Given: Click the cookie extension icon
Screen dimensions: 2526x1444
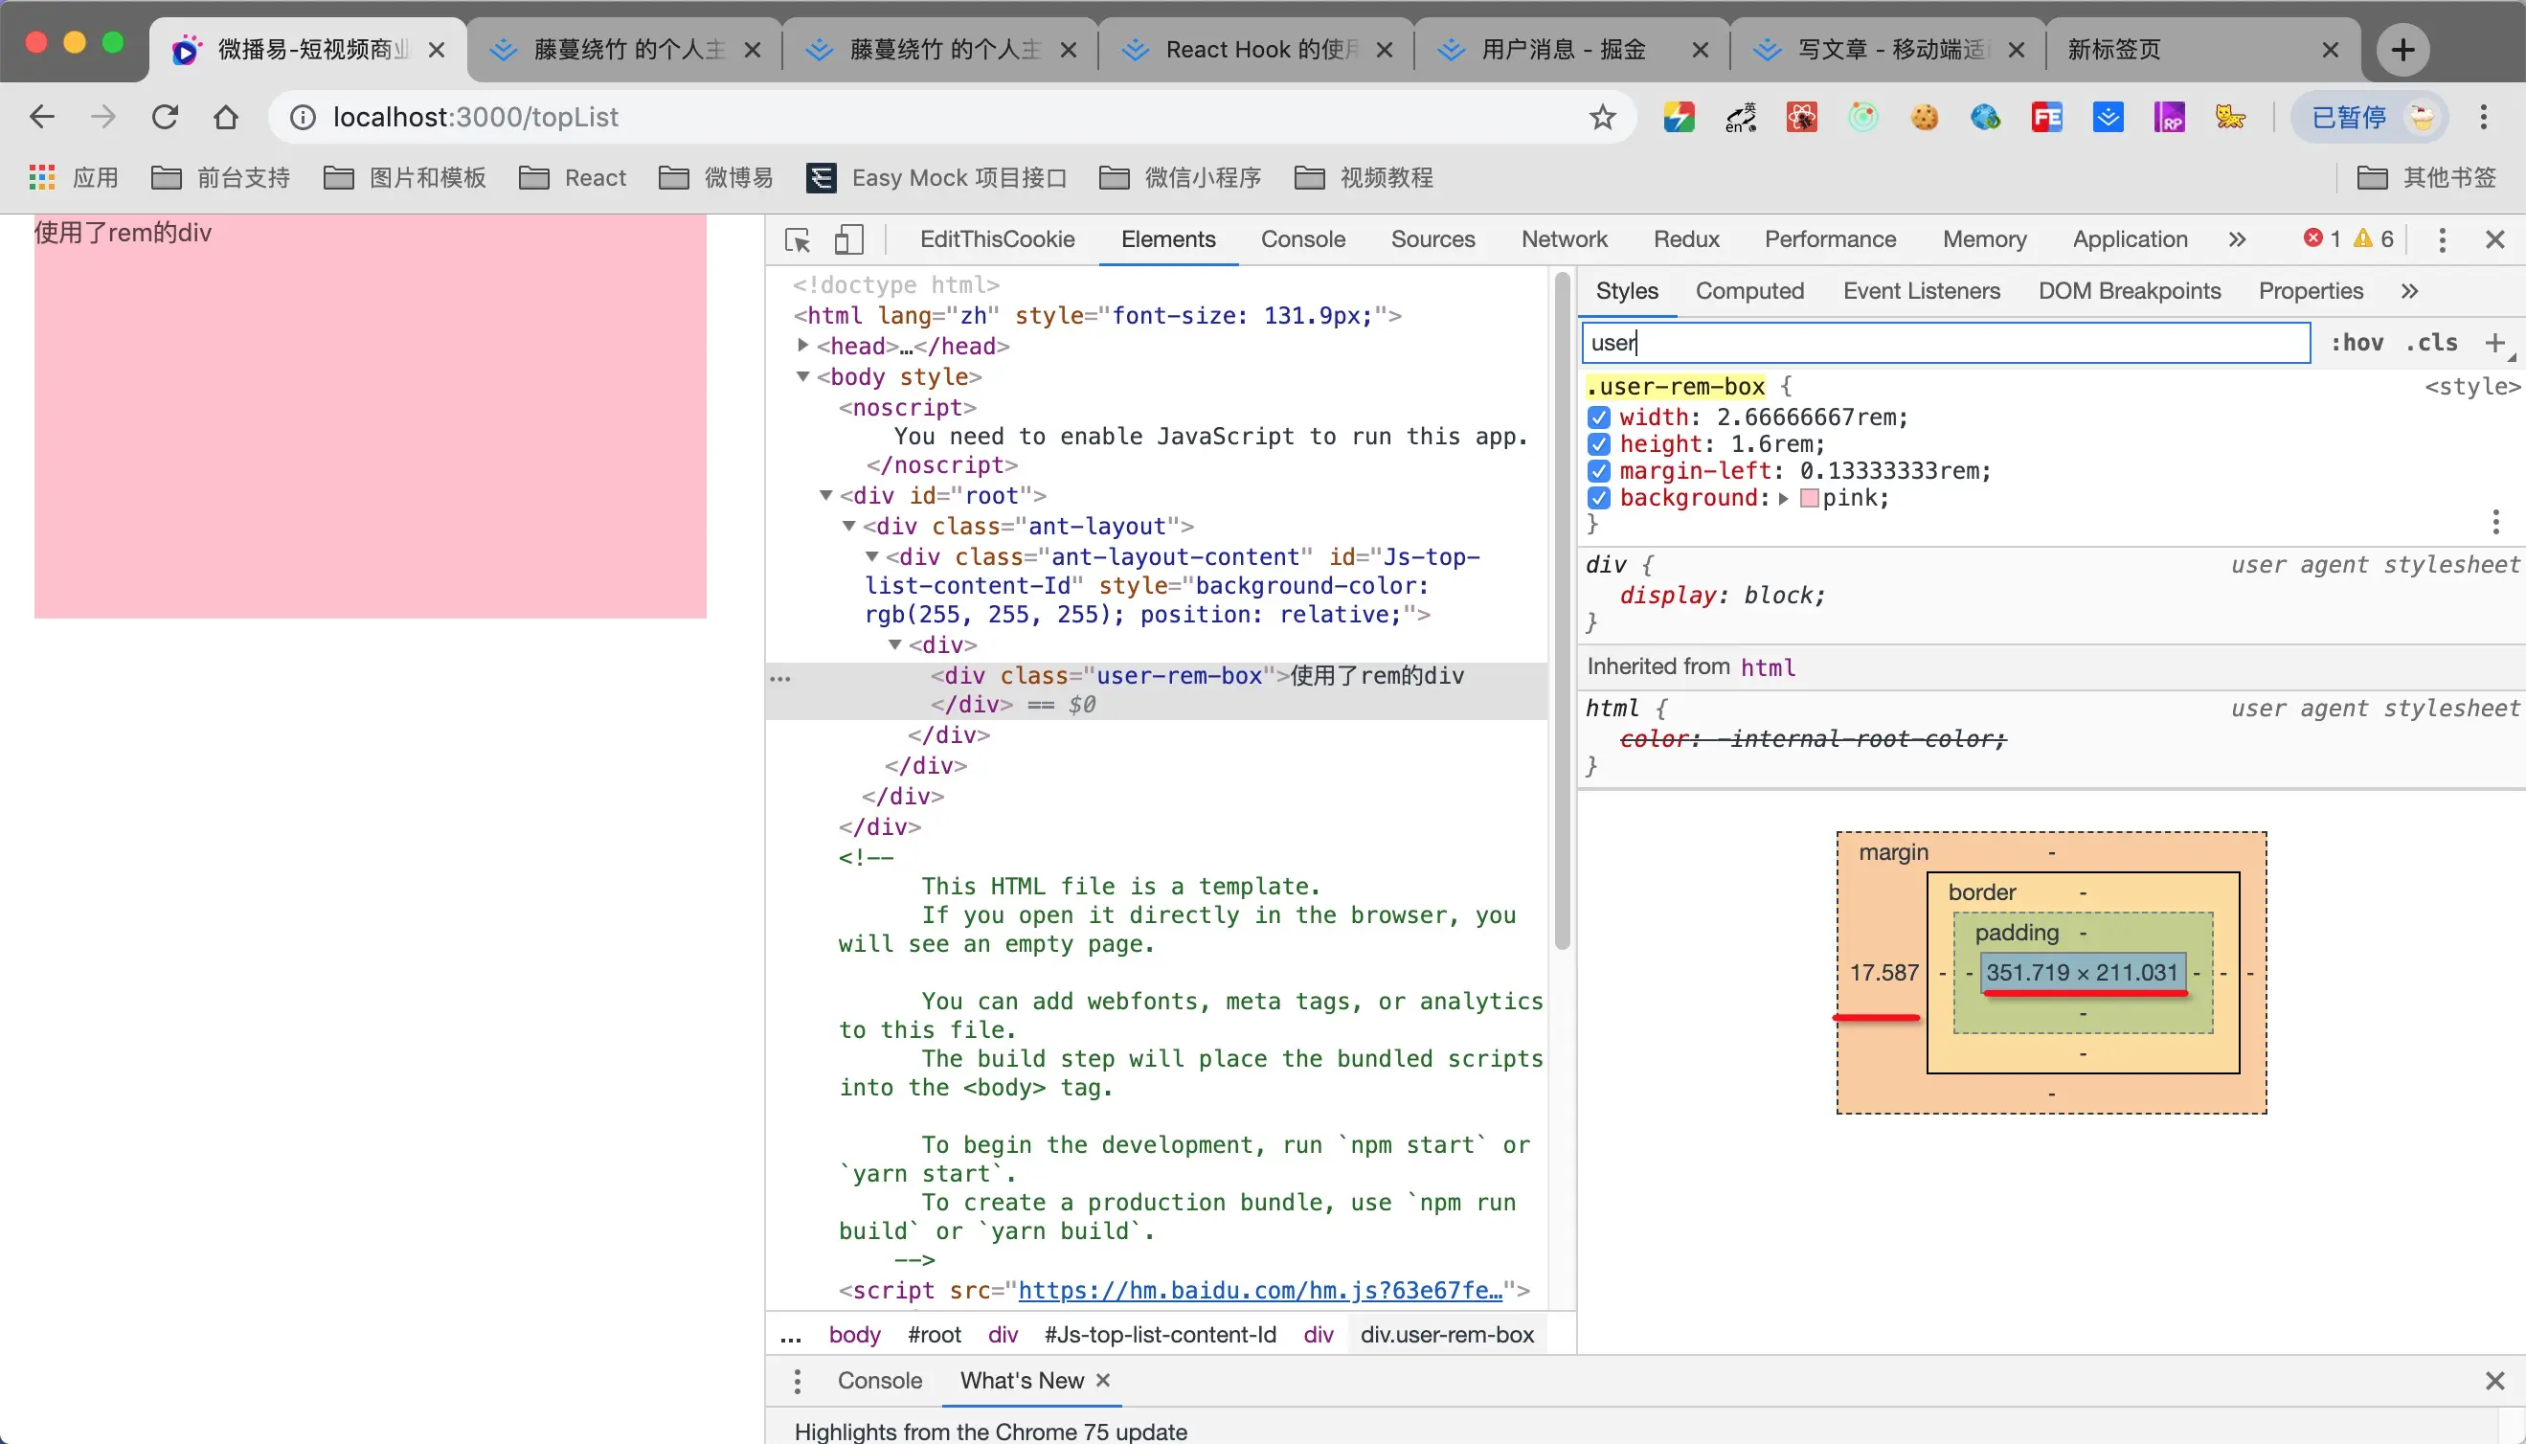Looking at the screenshot, I should [1924, 117].
